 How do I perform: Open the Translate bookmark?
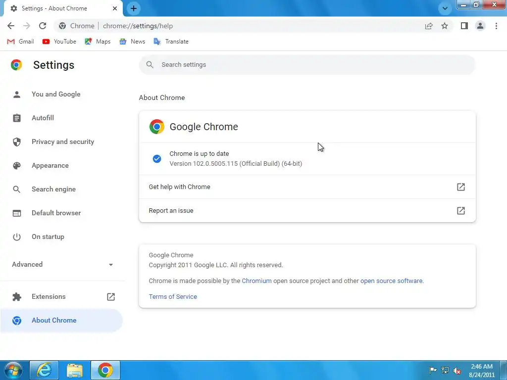pyautogui.click(x=171, y=42)
